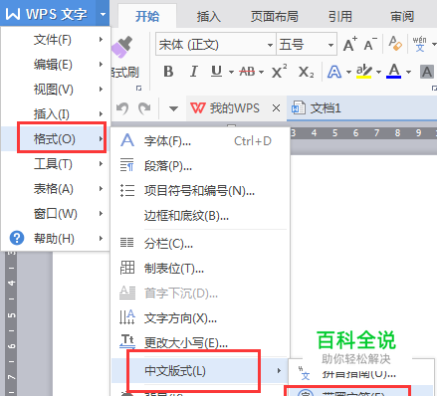Toggle italic formatting
The width and height of the screenshot is (437, 396).
194,72
